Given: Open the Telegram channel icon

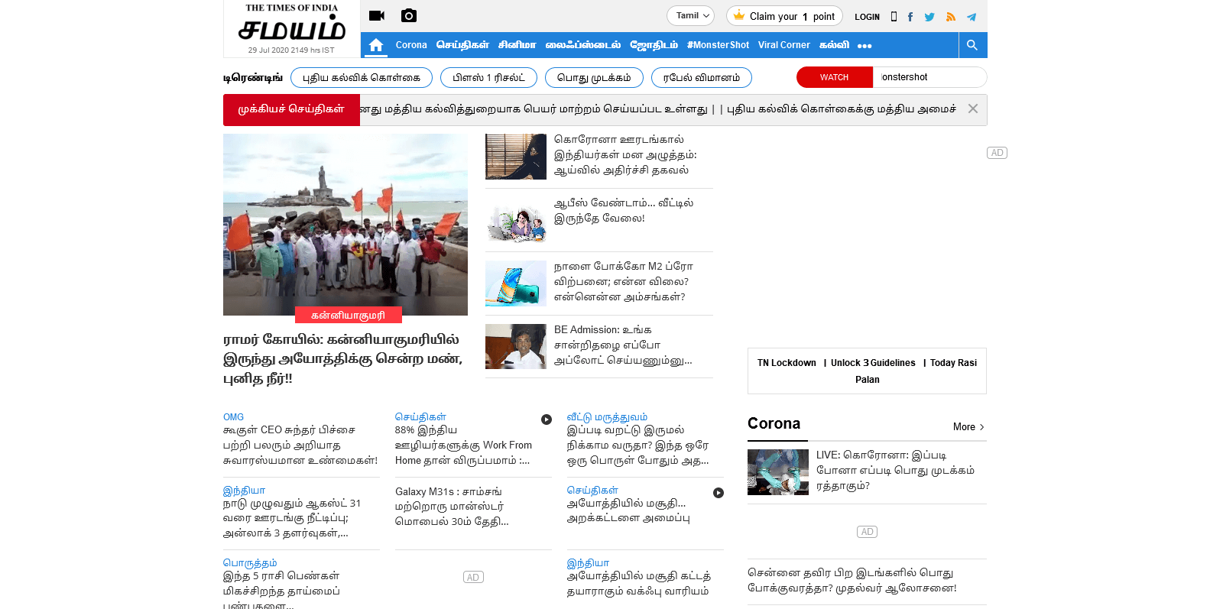Looking at the screenshot, I should [972, 17].
